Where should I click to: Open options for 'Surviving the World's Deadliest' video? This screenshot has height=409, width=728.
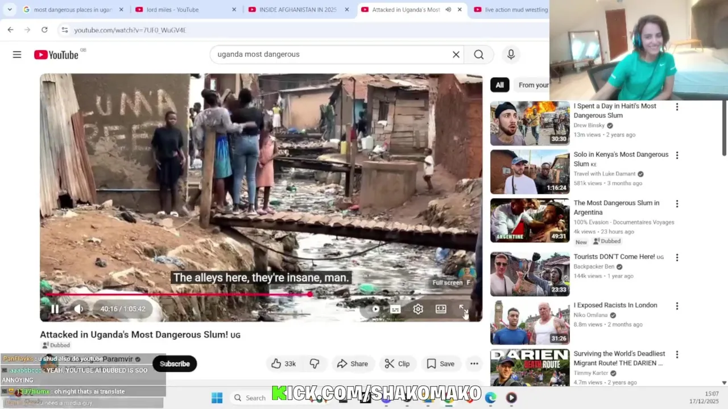point(677,354)
